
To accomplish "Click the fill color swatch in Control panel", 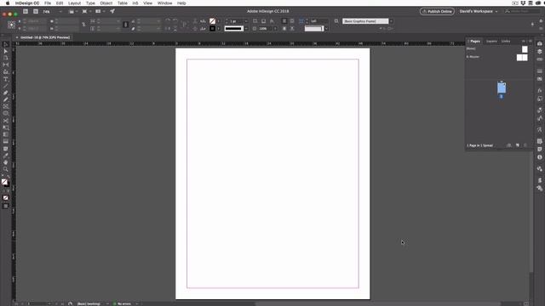I will 212,21.
